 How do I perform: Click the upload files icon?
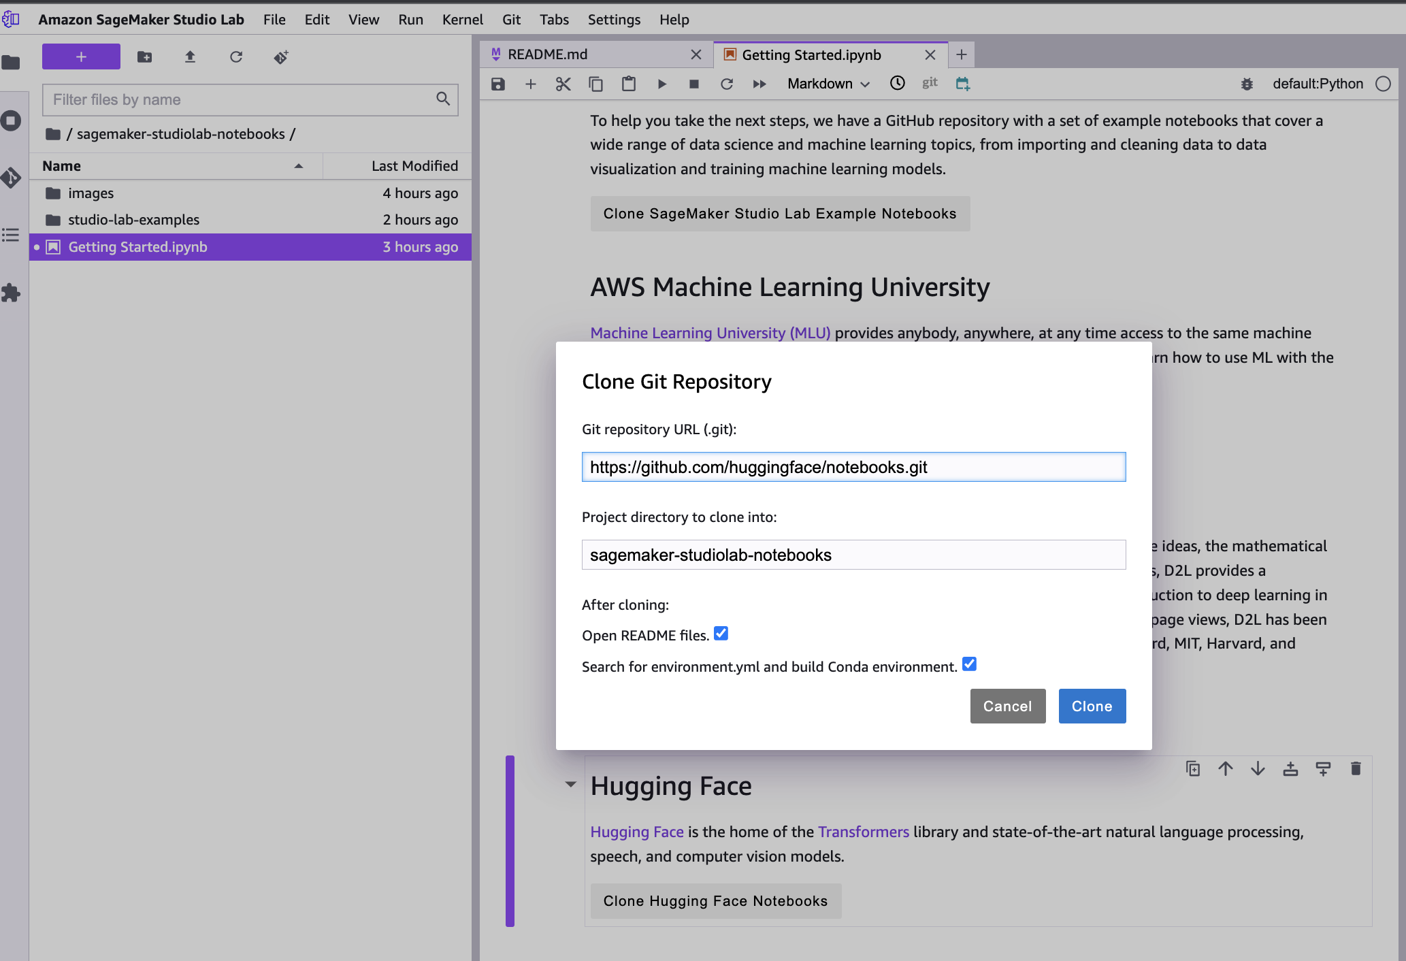click(x=190, y=57)
